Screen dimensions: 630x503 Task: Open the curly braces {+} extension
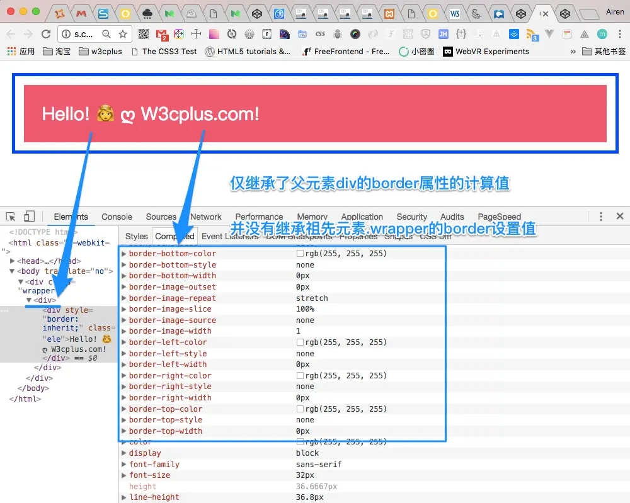[x=461, y=34]
